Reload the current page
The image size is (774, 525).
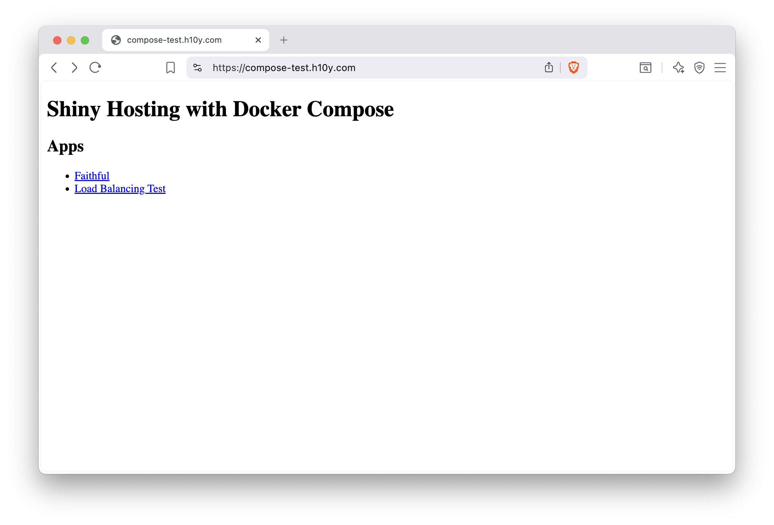tap(95, 68)
